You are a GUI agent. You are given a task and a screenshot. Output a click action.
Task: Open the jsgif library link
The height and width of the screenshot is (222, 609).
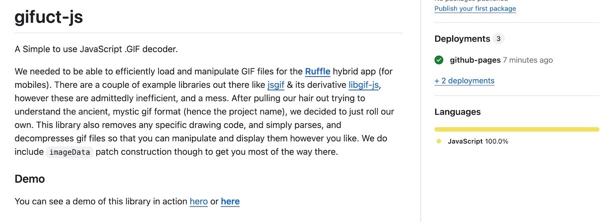276,85
